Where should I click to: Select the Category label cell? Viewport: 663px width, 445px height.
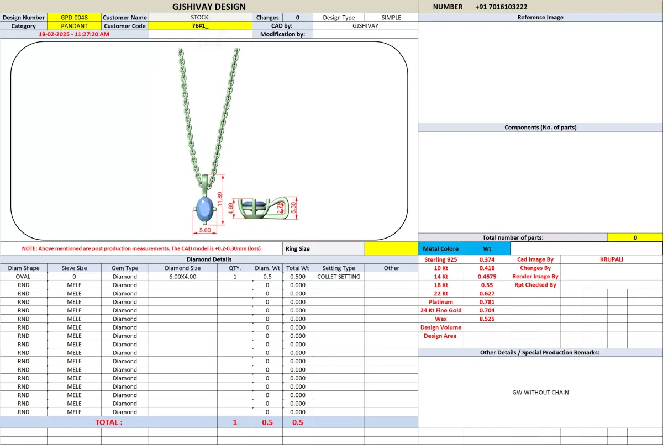point(24,26)
